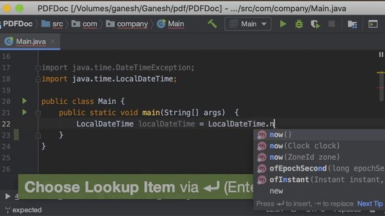Collapse the imports fold at line 17
The height and width of the screenshot is (216, 385).
[38, 68]
